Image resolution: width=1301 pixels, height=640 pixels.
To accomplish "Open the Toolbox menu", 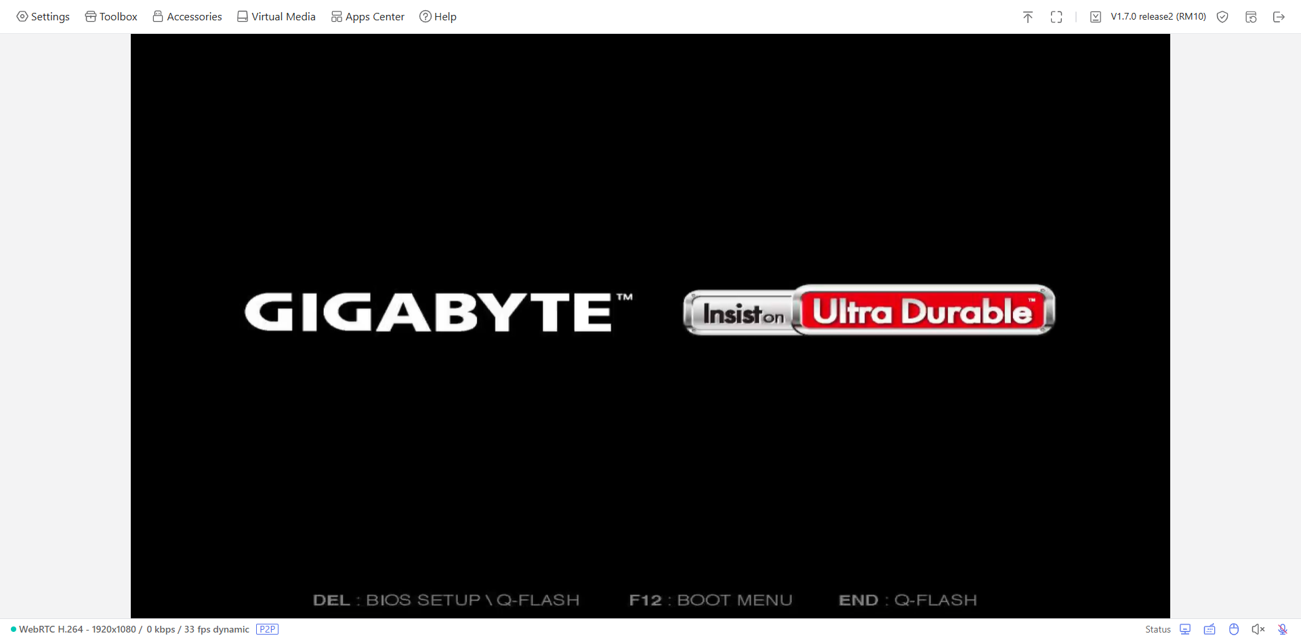I will coord(110,16).
